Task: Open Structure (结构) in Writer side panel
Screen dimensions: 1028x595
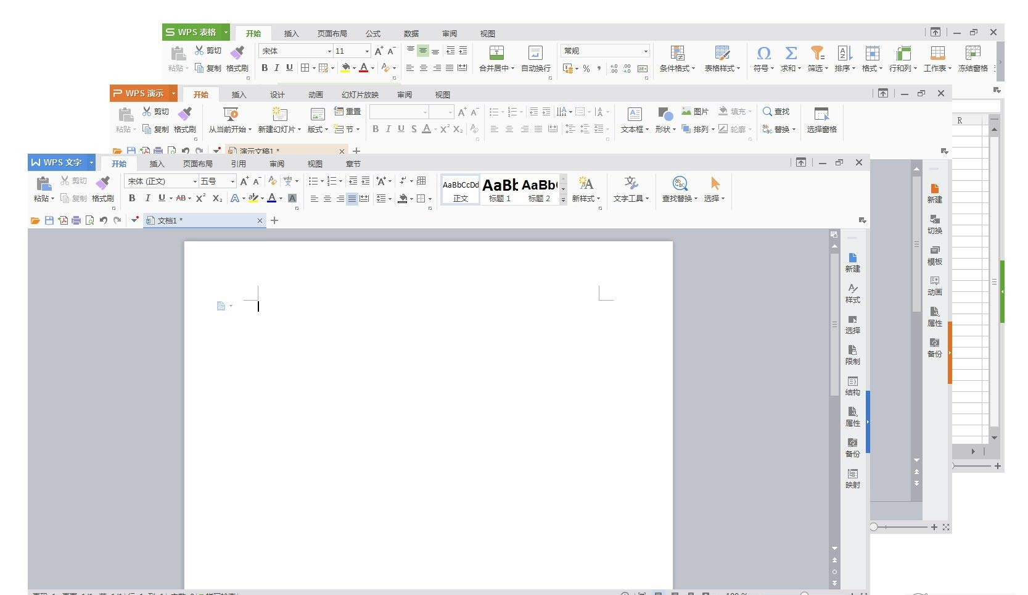Action: pos(852,386)
